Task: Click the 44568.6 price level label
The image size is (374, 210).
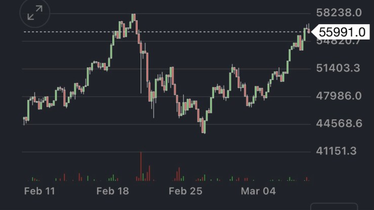Action: coord(338,123)
